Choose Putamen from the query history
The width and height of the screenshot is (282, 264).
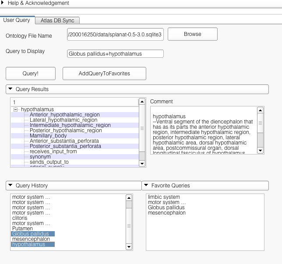(22, 229)
